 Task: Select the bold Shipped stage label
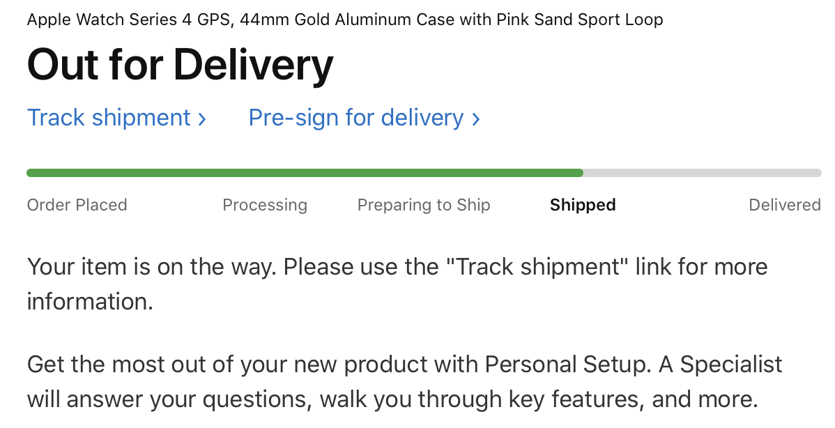tap(583, 205)
